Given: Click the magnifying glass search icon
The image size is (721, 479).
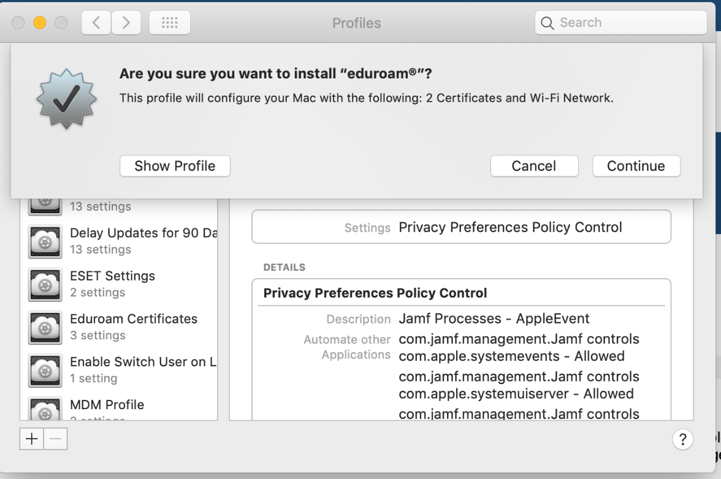Looking at the screenshot, I should pos(547,23).
